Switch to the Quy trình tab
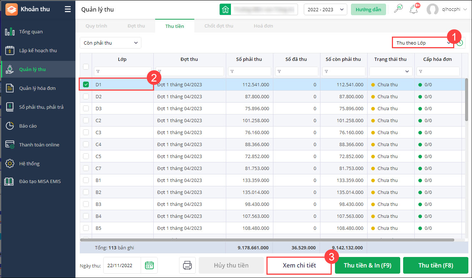Screen dimensions: 472x278 [x=96, y=26]
